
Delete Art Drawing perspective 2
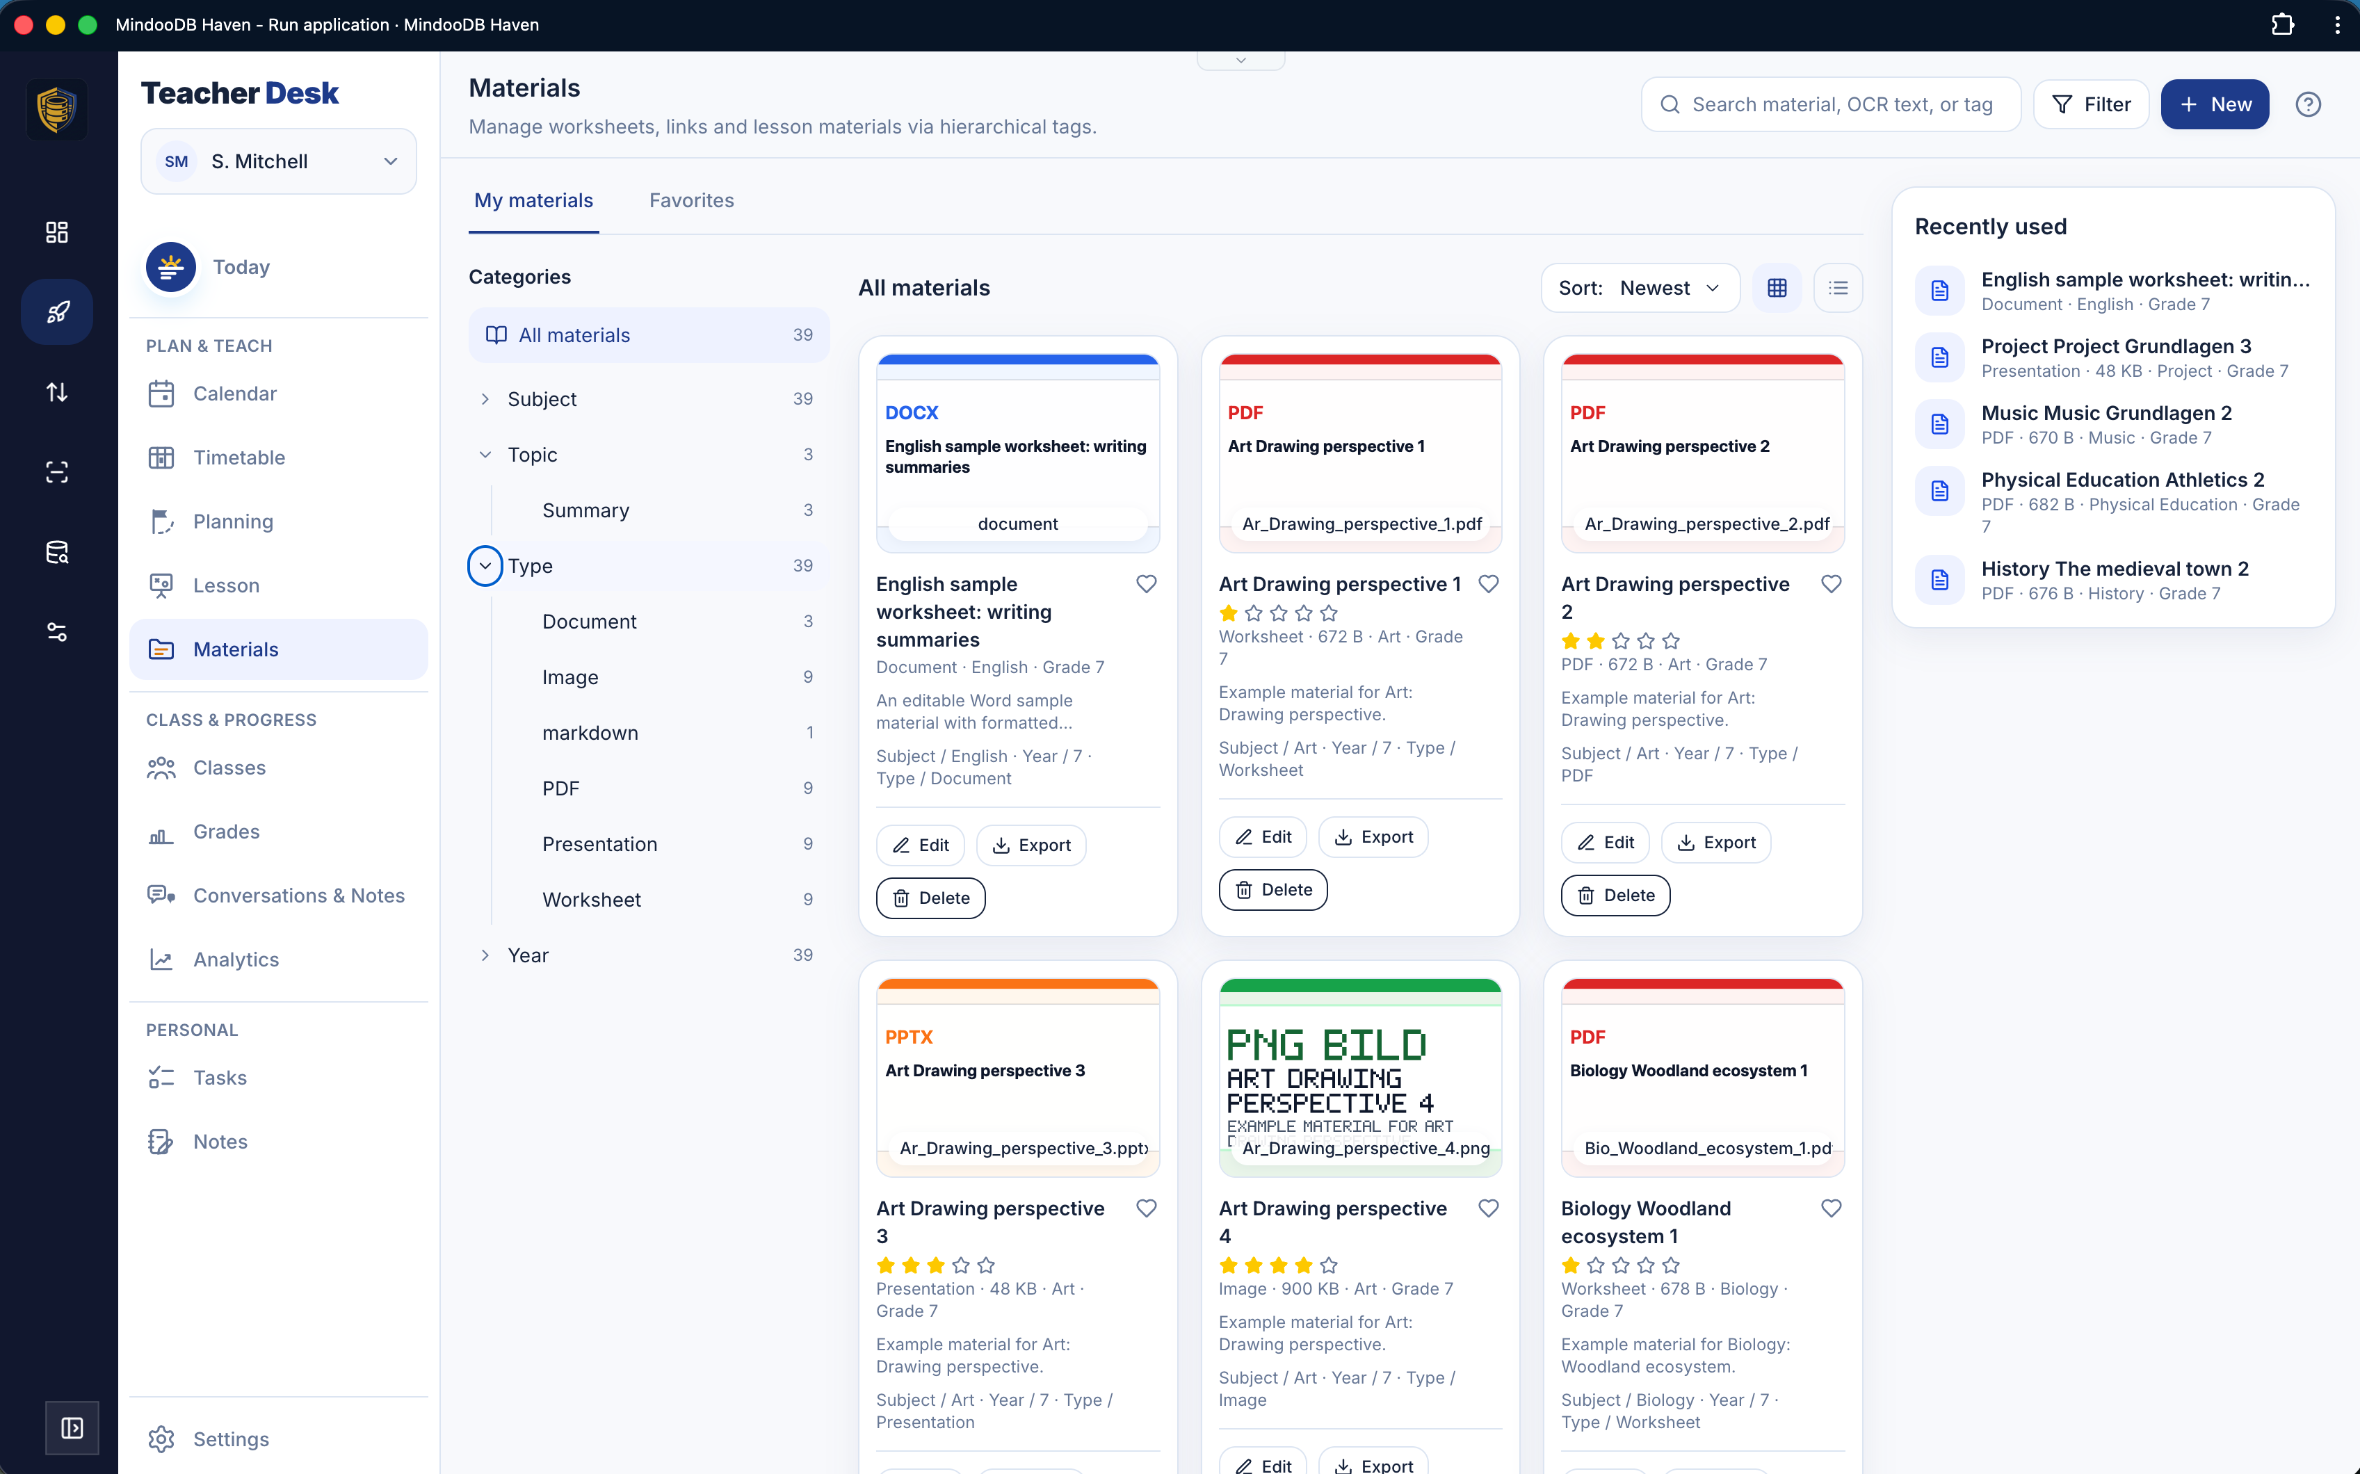click(1615, 895)
